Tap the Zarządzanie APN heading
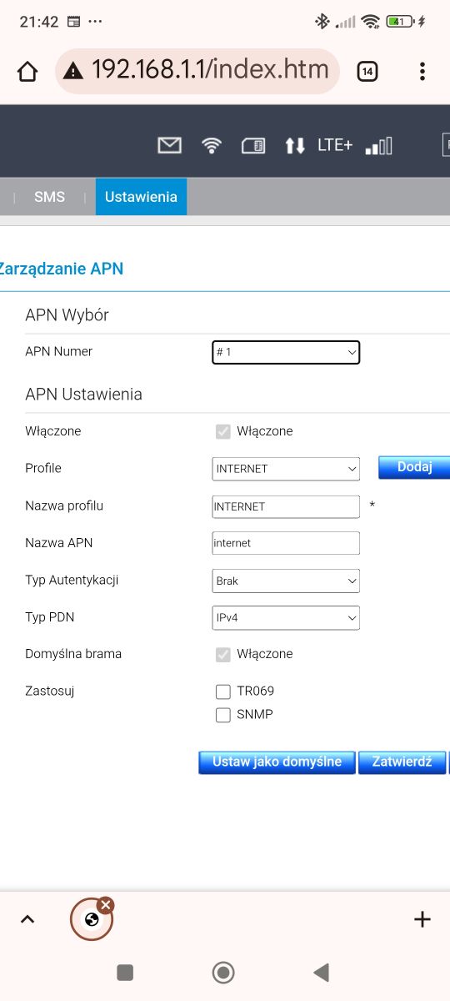This screenshot has height=1001, width=450. [x=62, y=269]
